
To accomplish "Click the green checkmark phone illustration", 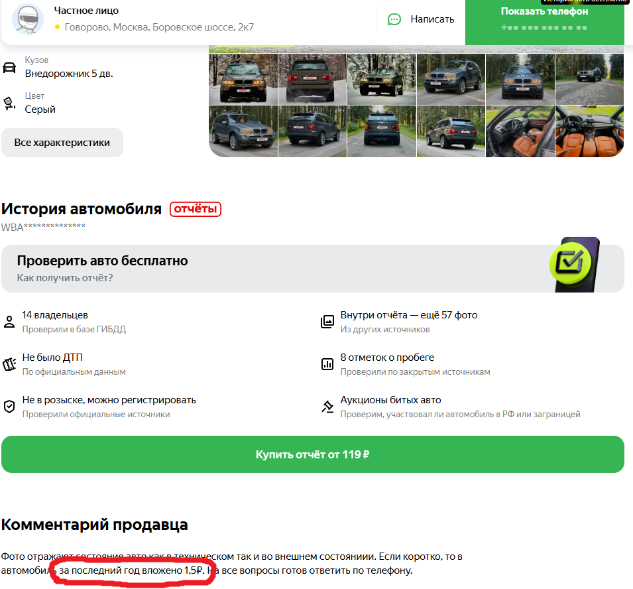I will tap(575, 265).
